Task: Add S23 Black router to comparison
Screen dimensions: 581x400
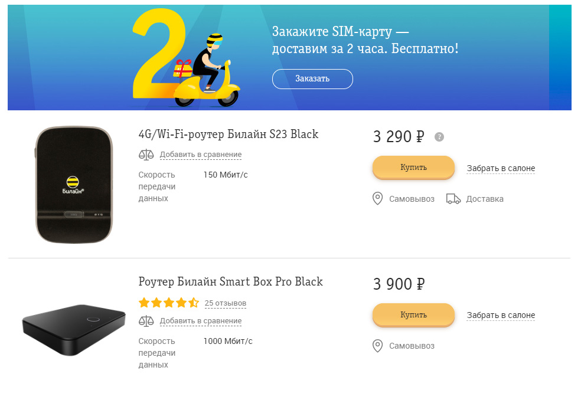Action: point(200,155)
